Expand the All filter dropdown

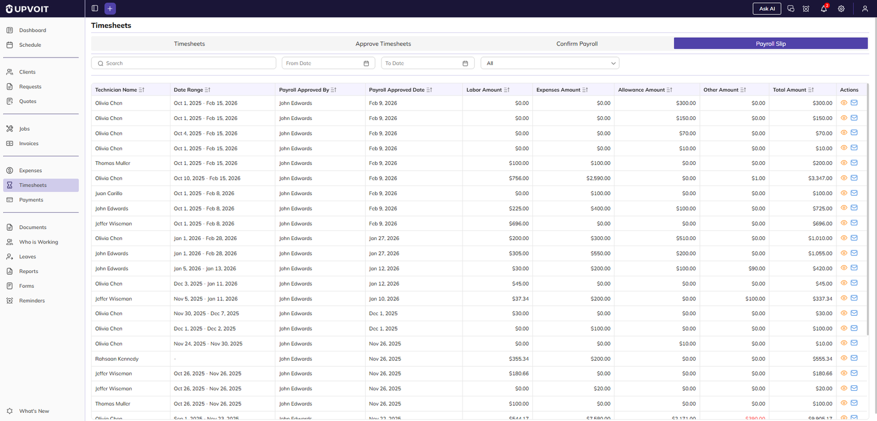pyautogui.click(x=550, y=63)
